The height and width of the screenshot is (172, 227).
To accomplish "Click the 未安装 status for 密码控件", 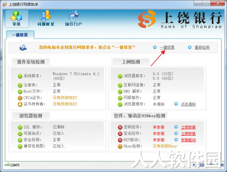I will coord(159,127).
